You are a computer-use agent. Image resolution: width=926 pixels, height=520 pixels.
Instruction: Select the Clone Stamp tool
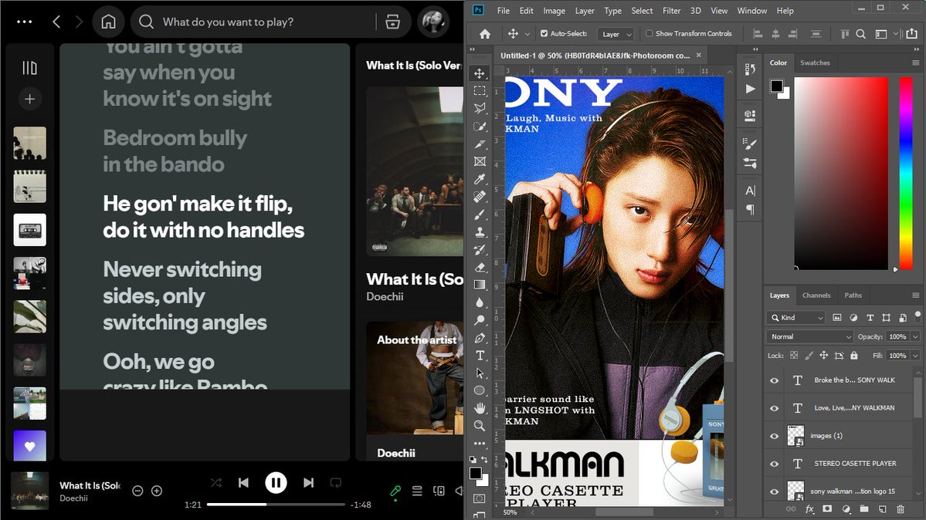(480, 232)
